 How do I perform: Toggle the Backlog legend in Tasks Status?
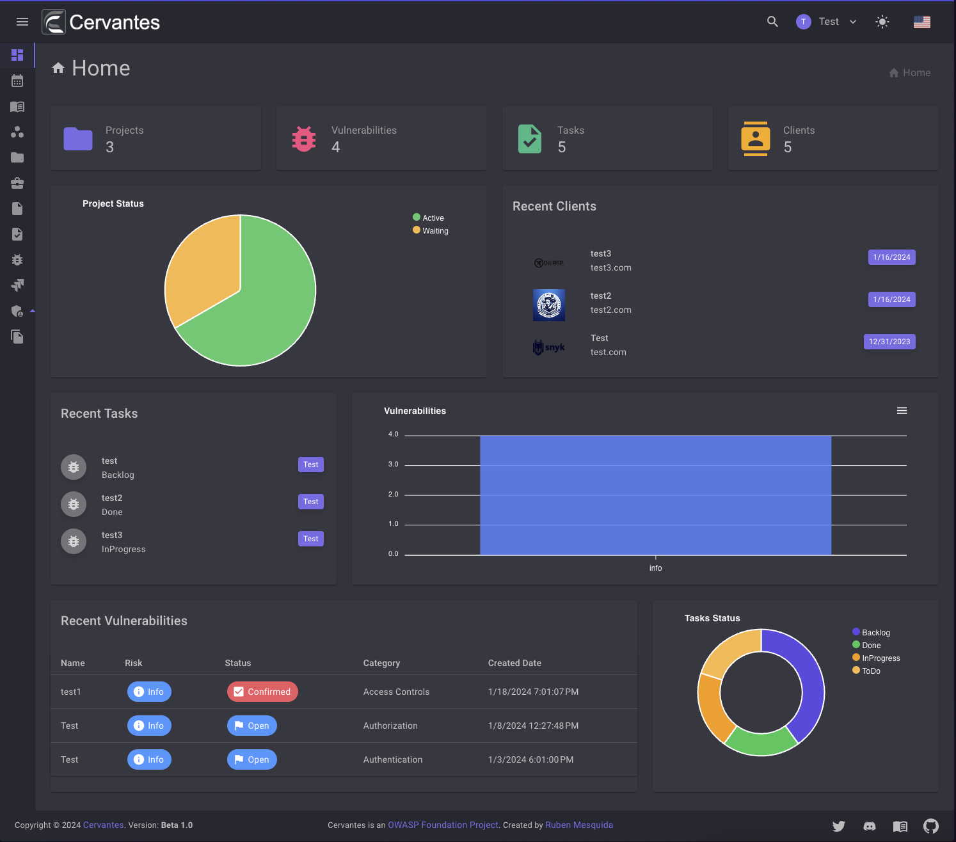[872, 632]
